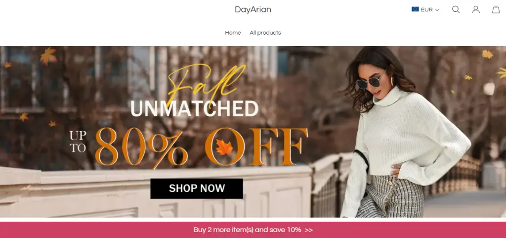This screenshot has width=506, height=238.
Task: Click the >> arrows on promo bar
Action: [x=309, y=230]
